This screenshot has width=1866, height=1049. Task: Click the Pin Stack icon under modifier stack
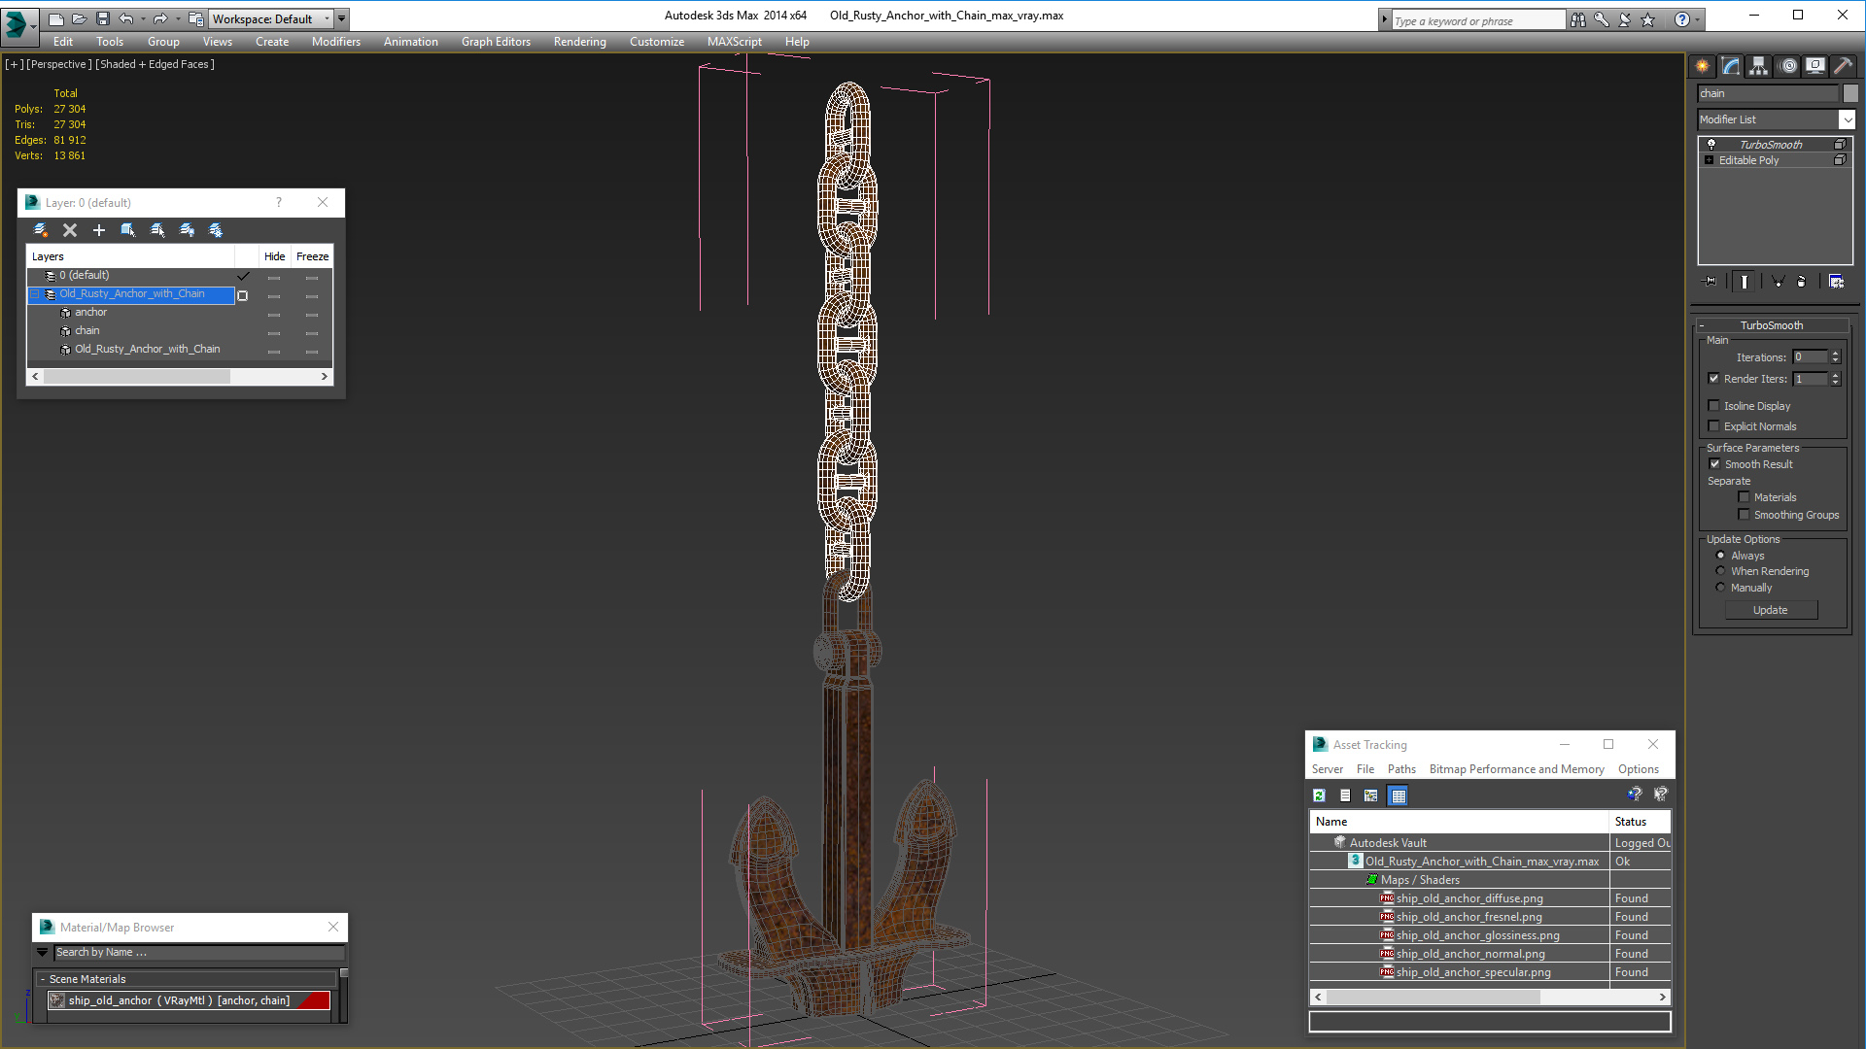coord(1710,282)
